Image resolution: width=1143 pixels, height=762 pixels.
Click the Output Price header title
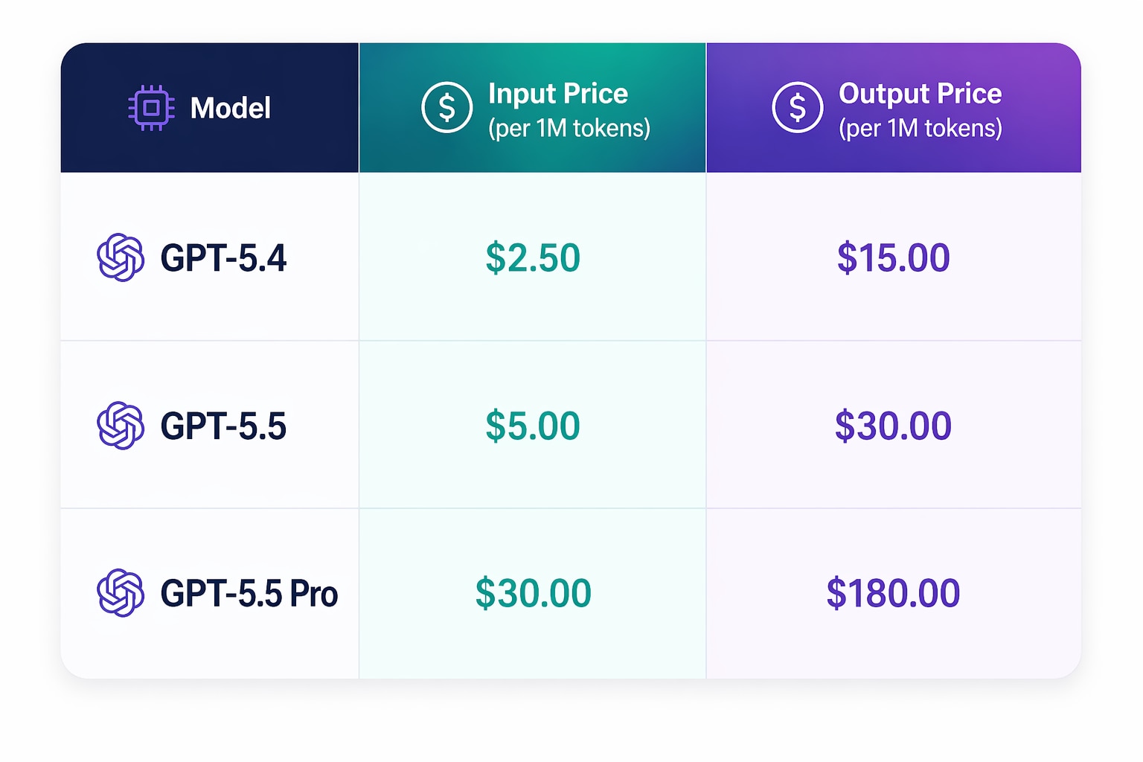pyautogui.click(x=920, y=94)
